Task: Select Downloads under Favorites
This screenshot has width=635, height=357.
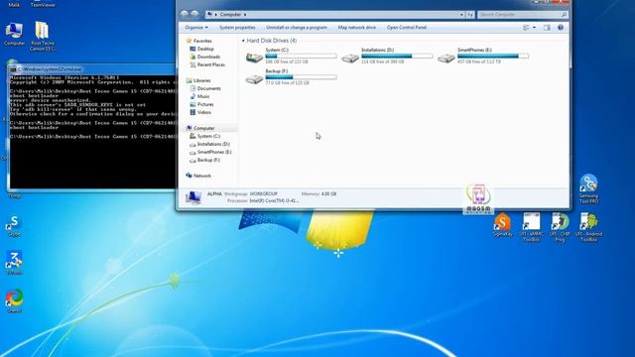Action: point(208,57)
